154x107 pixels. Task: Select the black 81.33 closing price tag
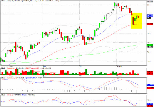[149, 18]
